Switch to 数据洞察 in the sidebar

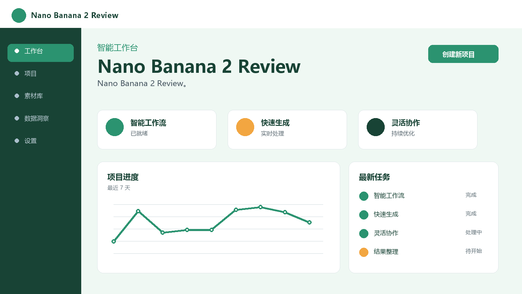pyautogui.click(x=40, y=118)
